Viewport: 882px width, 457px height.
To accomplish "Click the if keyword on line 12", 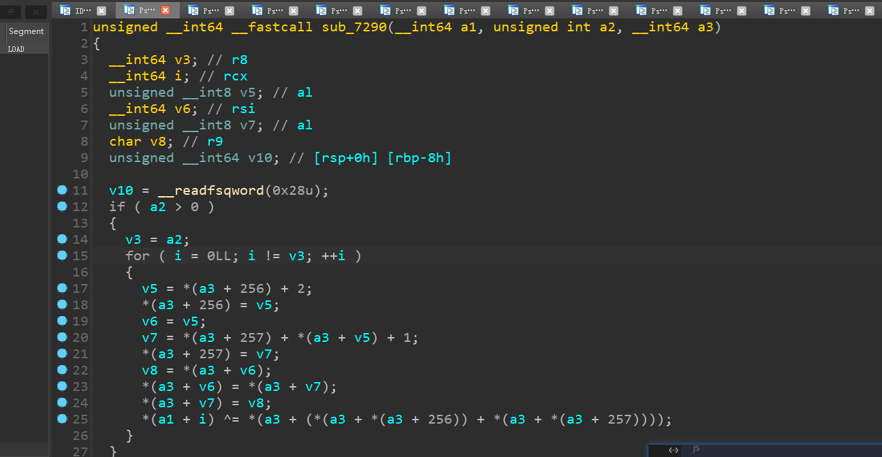I will coord(117,207).
